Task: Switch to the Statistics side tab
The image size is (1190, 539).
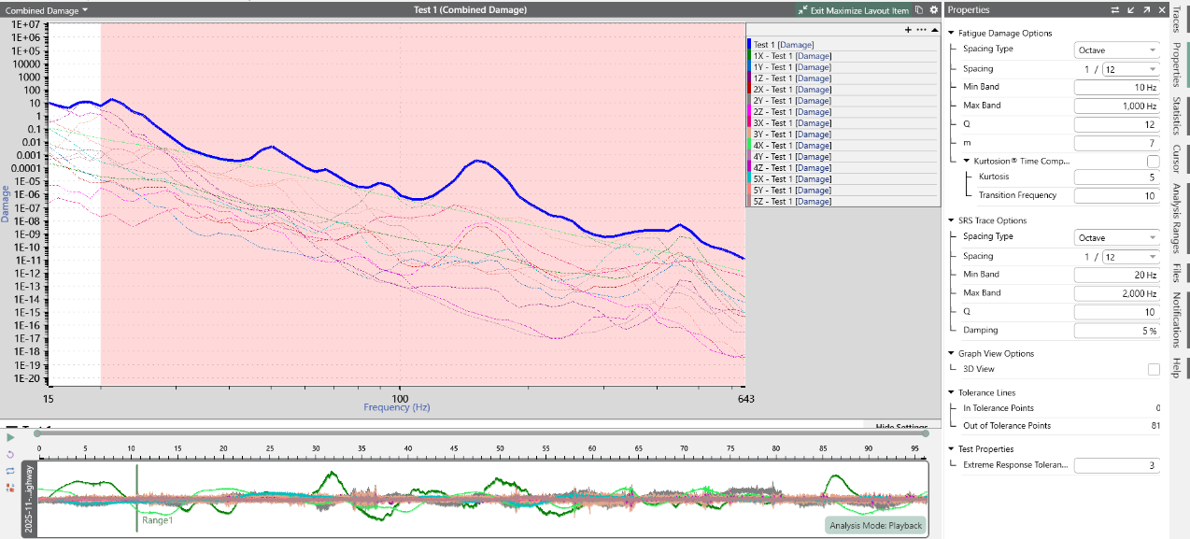Action: click(1177, 115)
